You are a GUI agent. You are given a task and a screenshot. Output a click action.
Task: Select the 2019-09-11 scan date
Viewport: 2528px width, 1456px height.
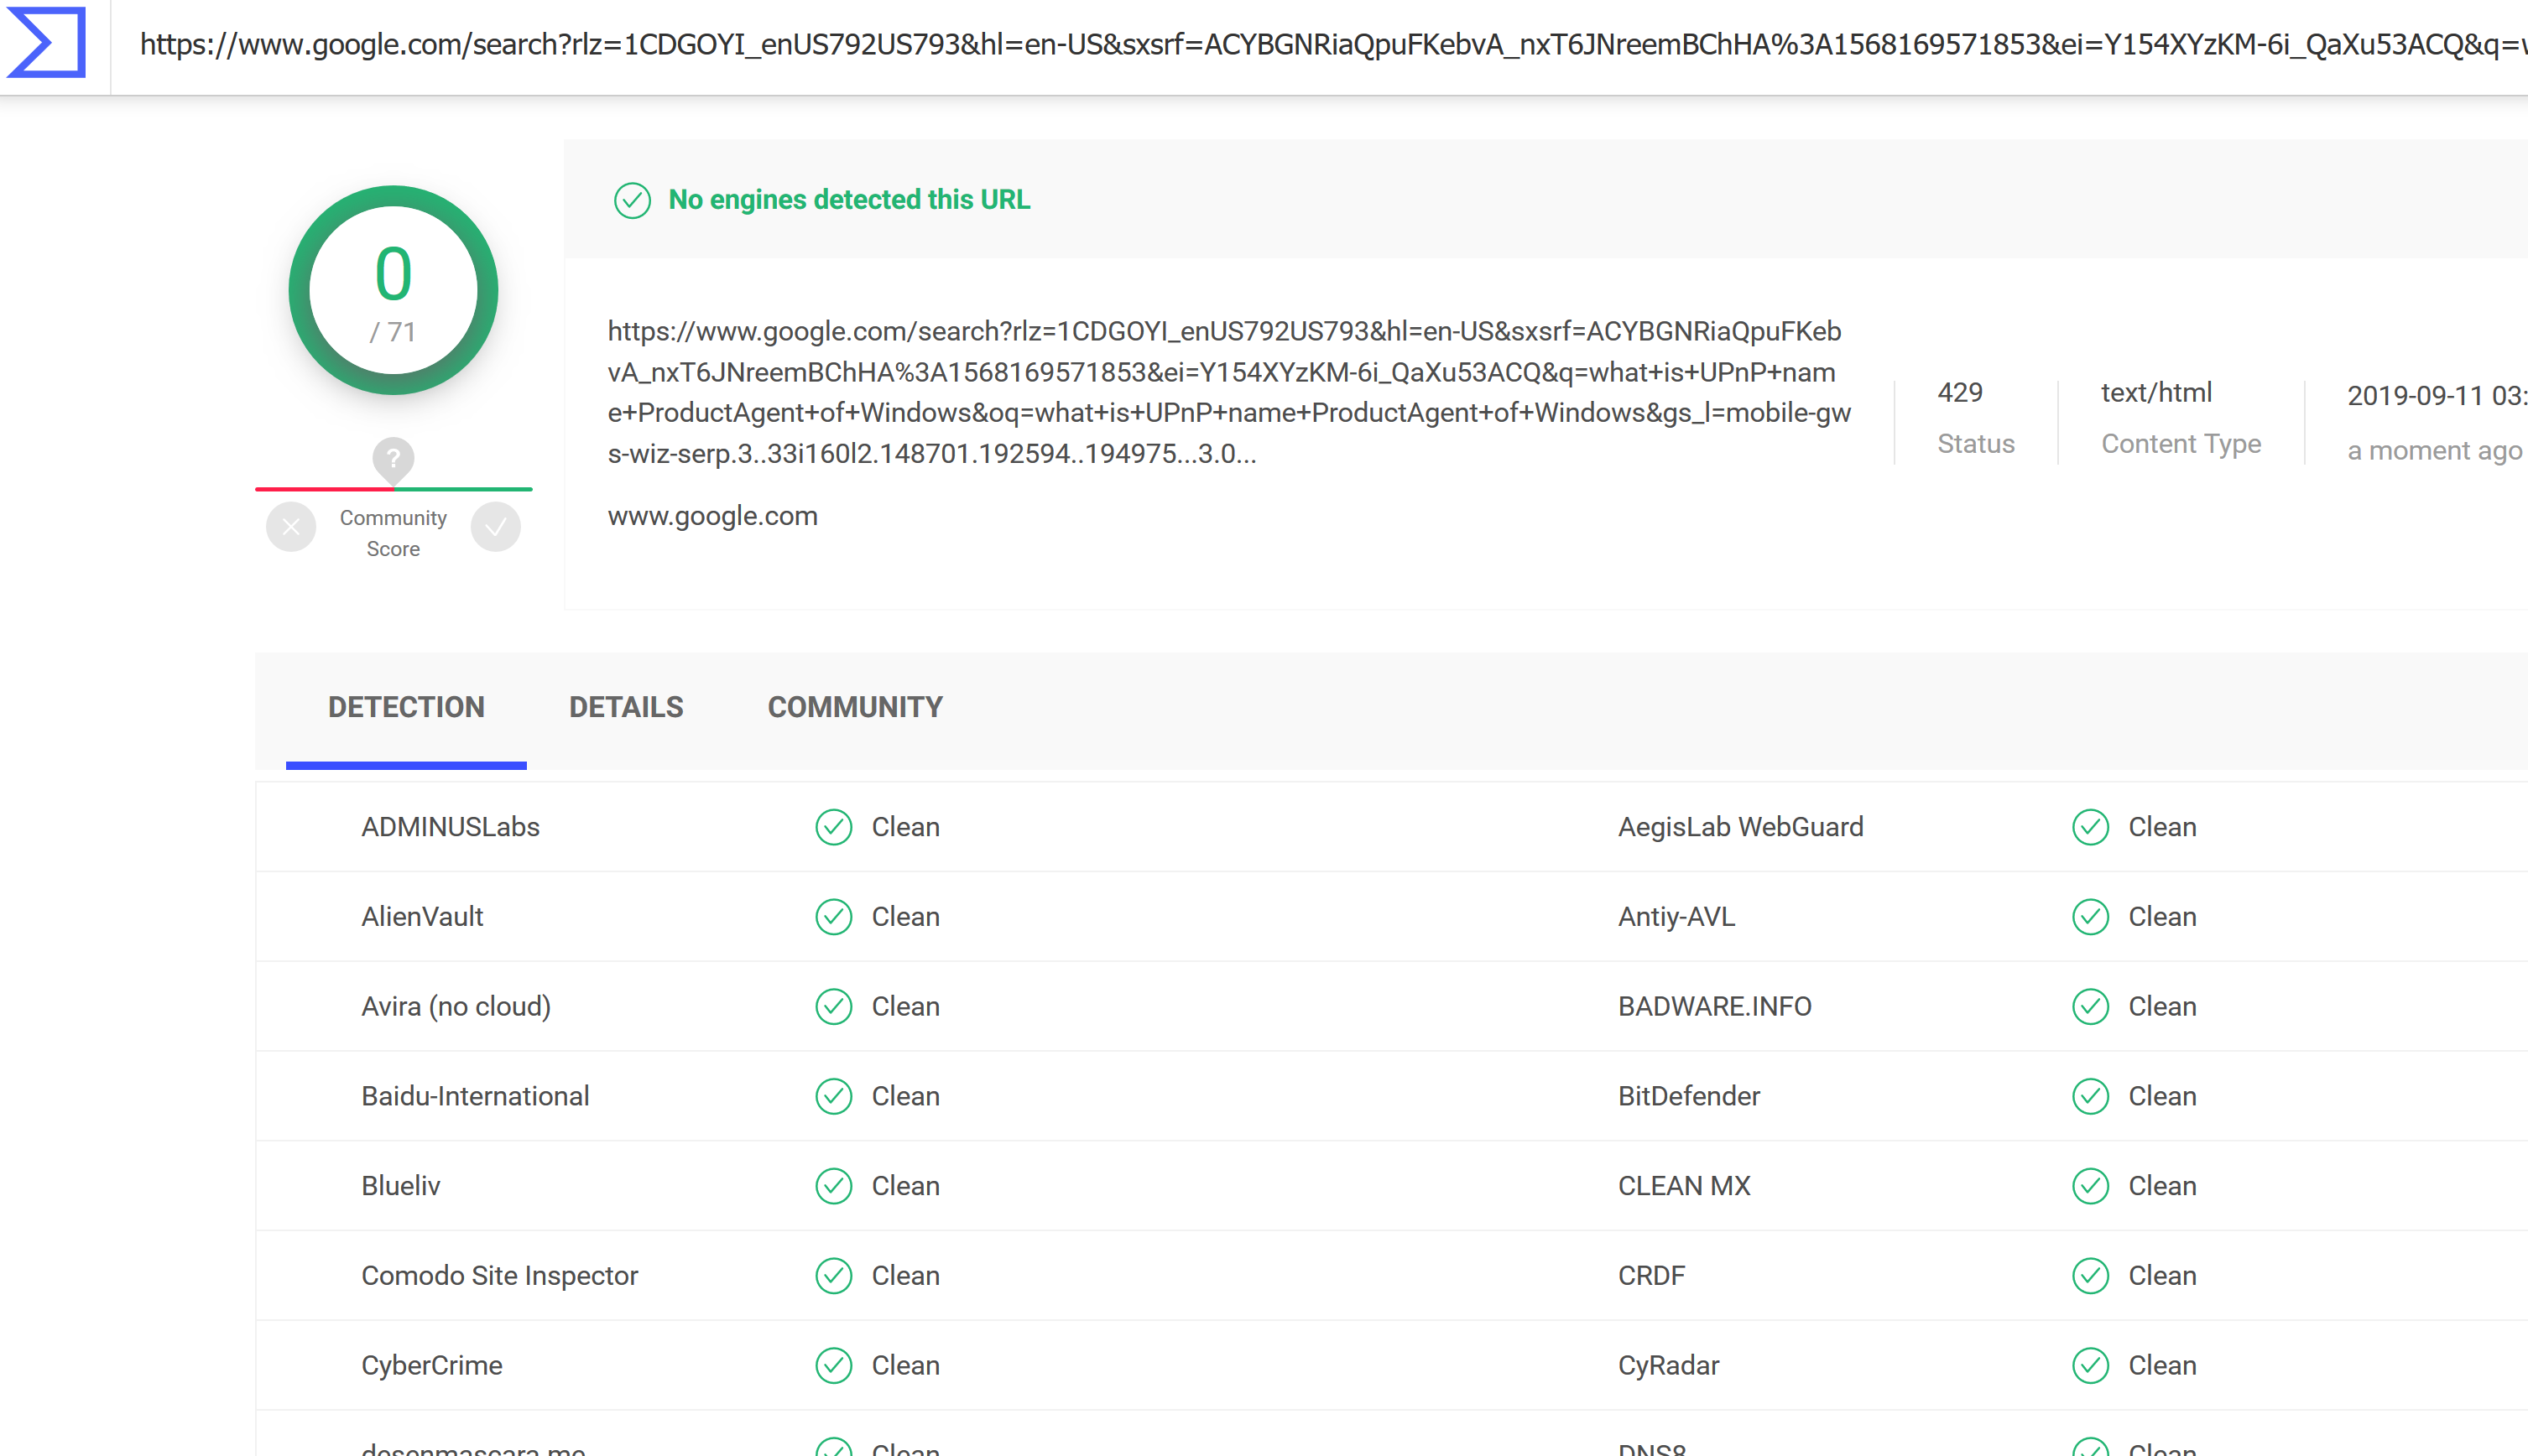click(2437, 395)
